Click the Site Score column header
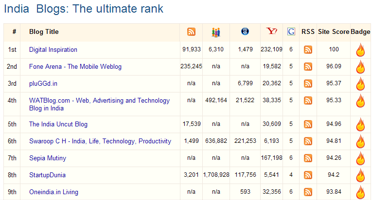372x200 pixels. tap(334, 32)
